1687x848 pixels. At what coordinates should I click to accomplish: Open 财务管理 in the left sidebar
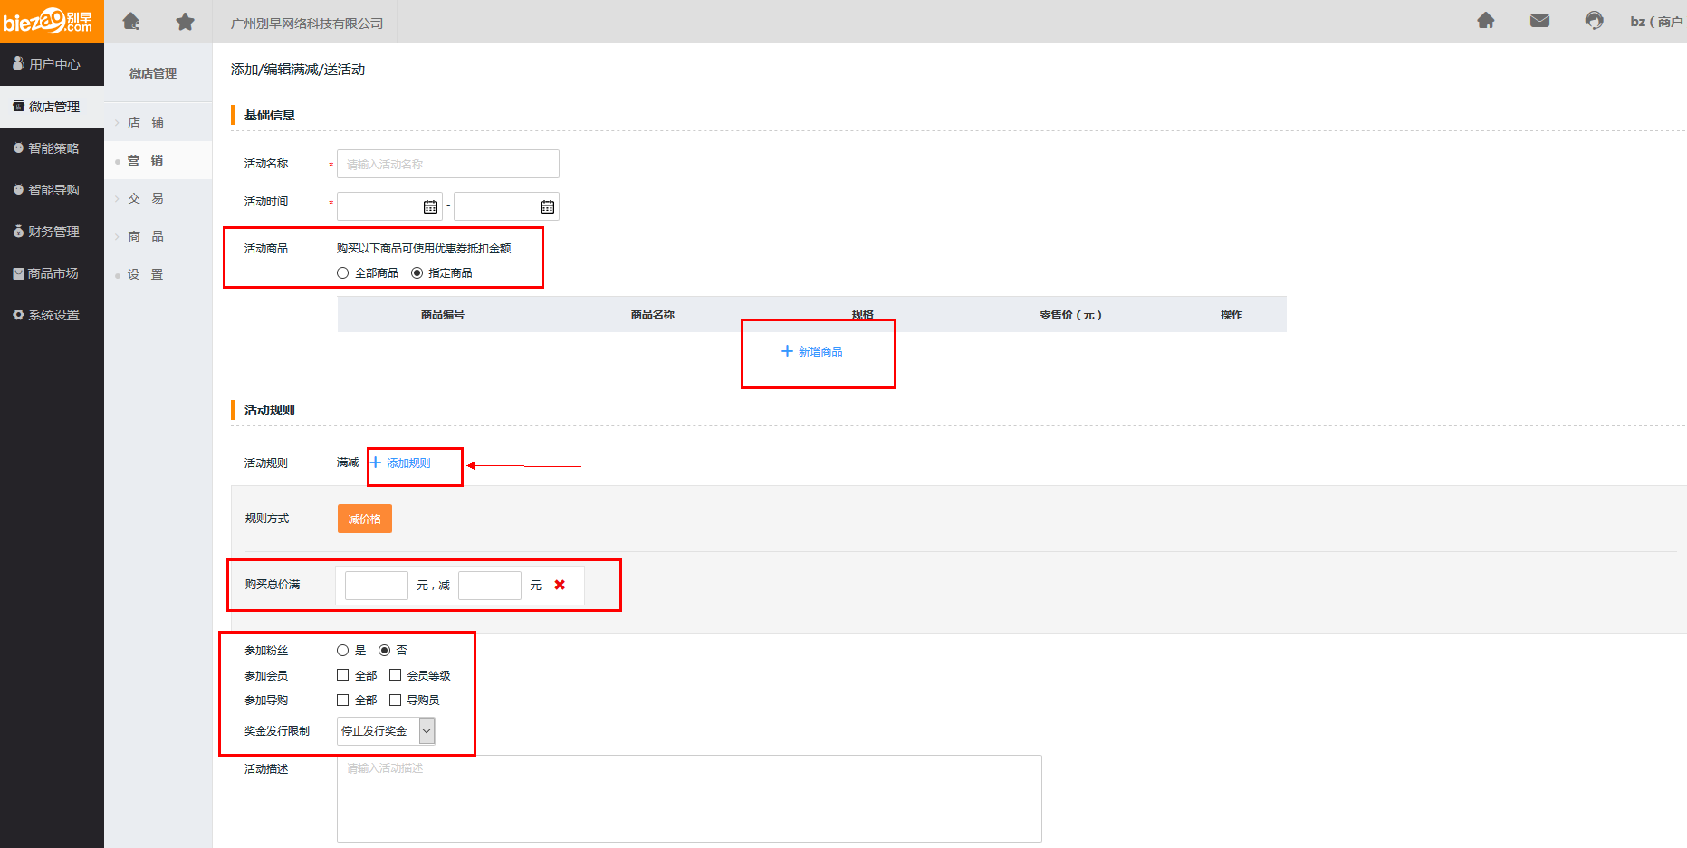coord(53,232)
